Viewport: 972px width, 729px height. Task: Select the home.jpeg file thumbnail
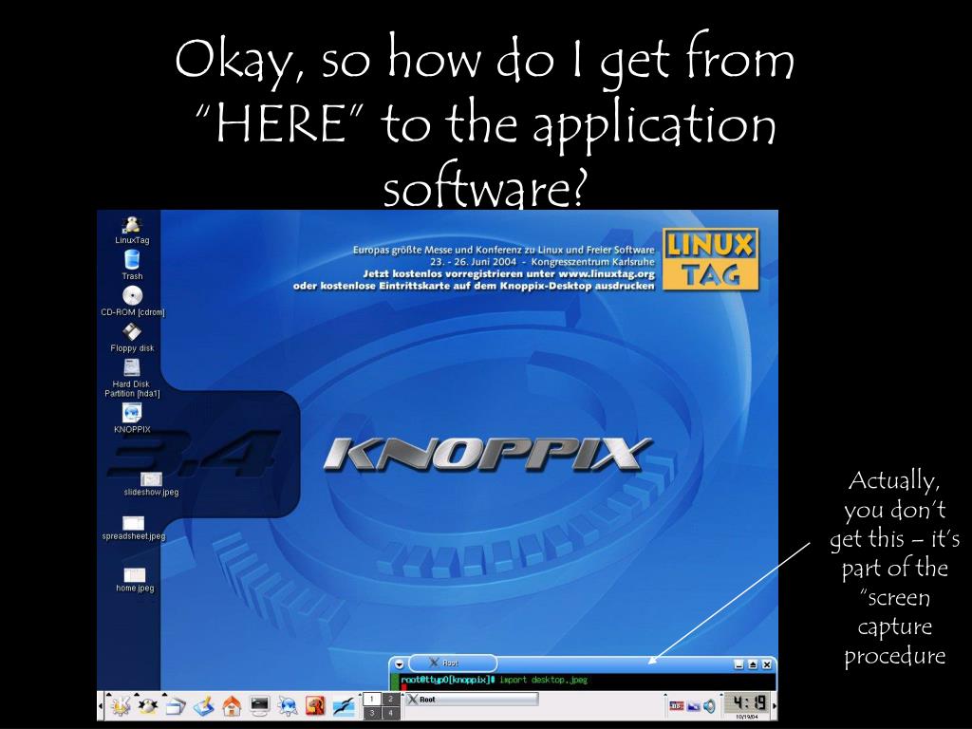point(135,580)
